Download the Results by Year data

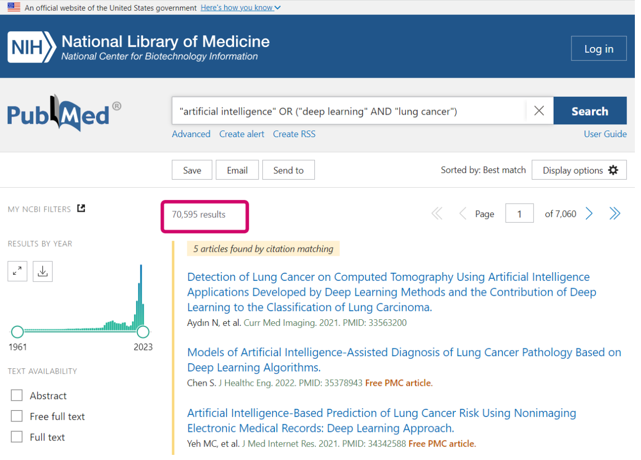pos(42,271)
